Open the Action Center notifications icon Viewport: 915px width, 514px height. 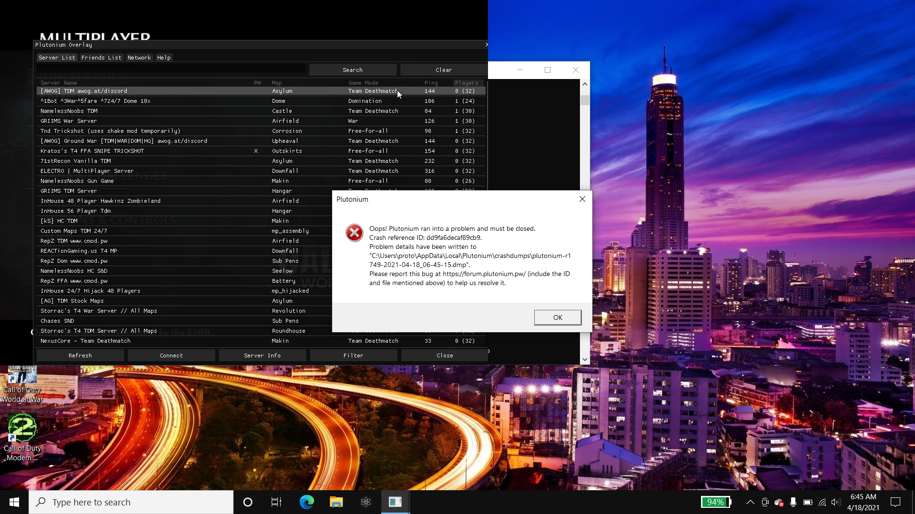(x=895, y=502)
